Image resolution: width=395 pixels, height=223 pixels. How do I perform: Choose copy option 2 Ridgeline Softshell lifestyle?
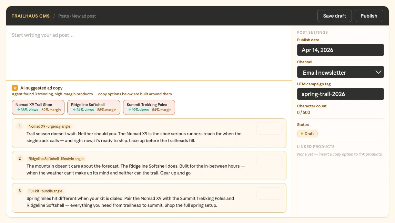[149, 166]
